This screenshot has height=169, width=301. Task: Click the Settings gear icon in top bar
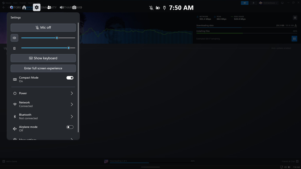tap(37, 7)
